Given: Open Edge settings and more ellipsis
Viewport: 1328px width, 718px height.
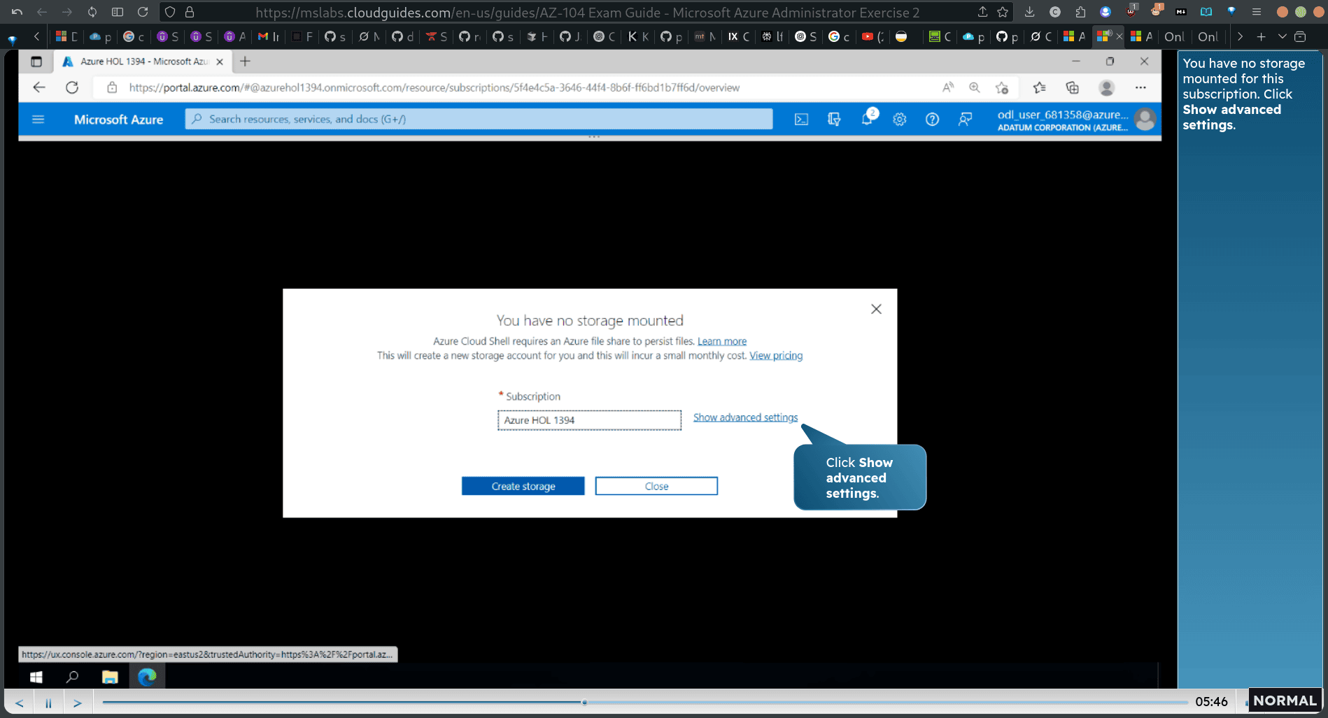Looking at the screenshot, I should (1140, 87).
